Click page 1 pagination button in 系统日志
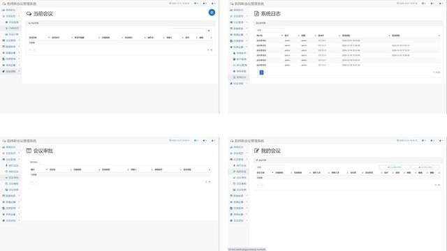Viewport: 447px width, 251px height. 261,73
